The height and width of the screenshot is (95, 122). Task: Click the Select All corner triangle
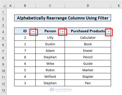(4, 6)
